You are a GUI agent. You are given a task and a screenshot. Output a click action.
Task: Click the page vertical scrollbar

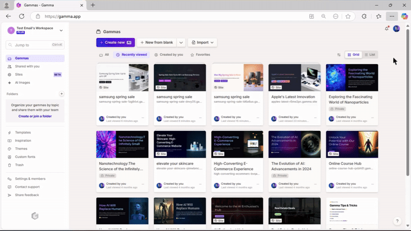pos(408,103)
